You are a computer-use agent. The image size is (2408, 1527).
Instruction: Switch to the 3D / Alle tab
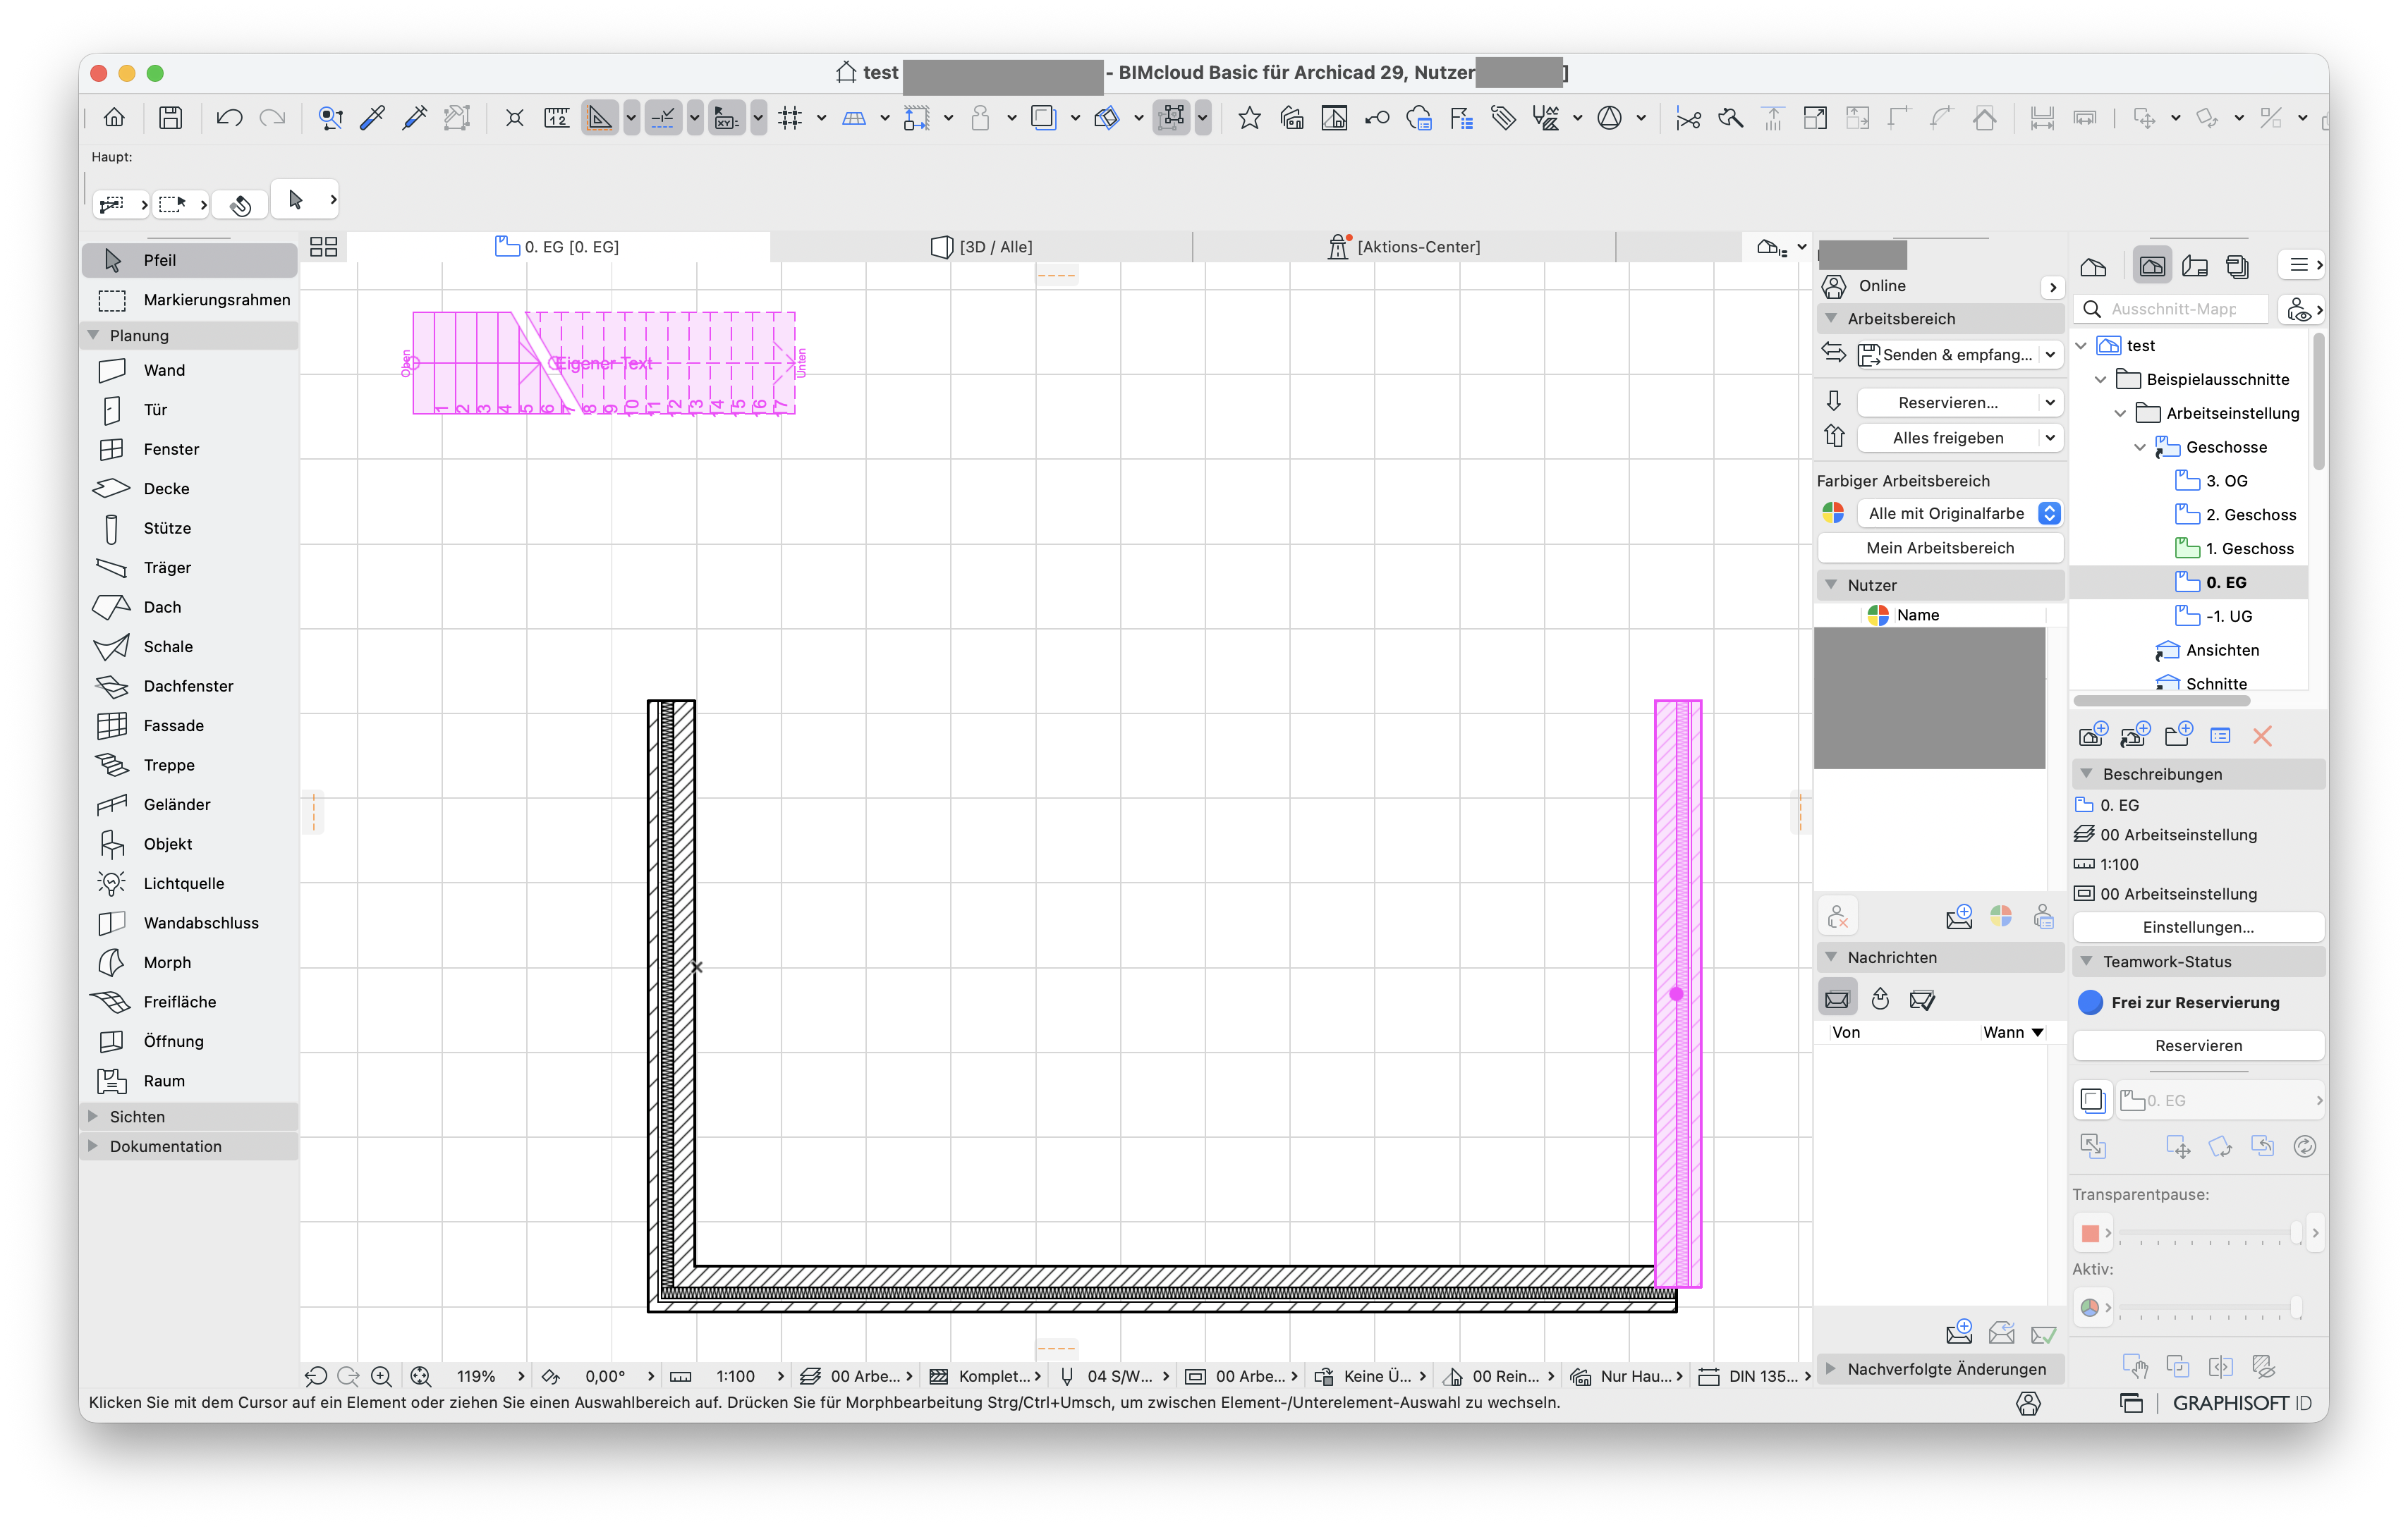pyautogui.click(x=982, y=247)
